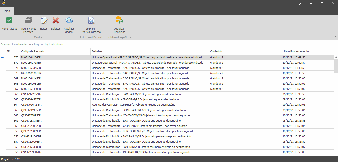Select tracking code QI302829059BR
Image resolution: width=338 pixels, height=162 pixels.
tap(31, 131)
